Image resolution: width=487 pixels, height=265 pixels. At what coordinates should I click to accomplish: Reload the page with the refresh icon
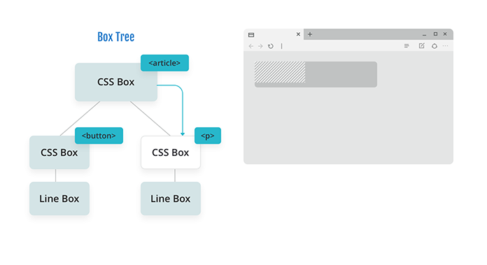point(271,46)
